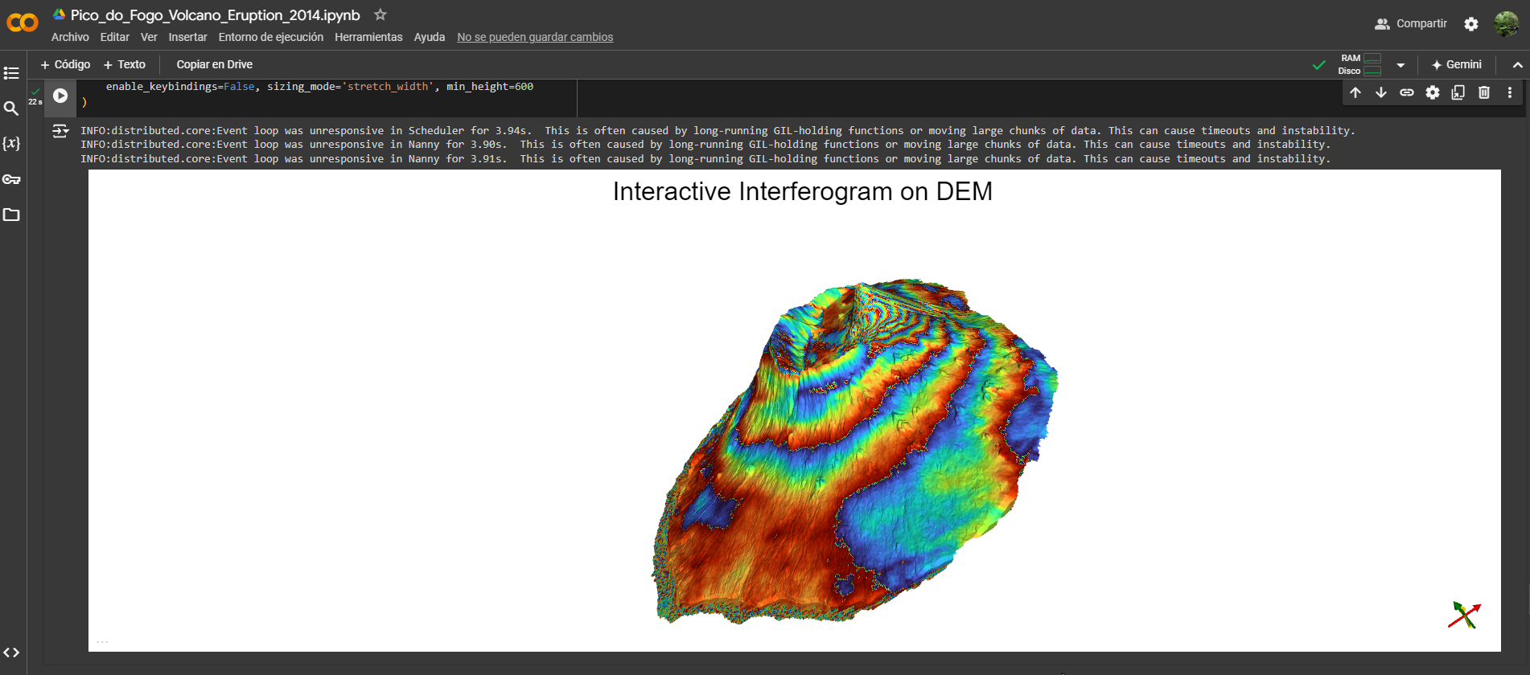Click the No se pueden guardar cambios link
Viewport: 1530px width, 675px height.
(535, 37)
